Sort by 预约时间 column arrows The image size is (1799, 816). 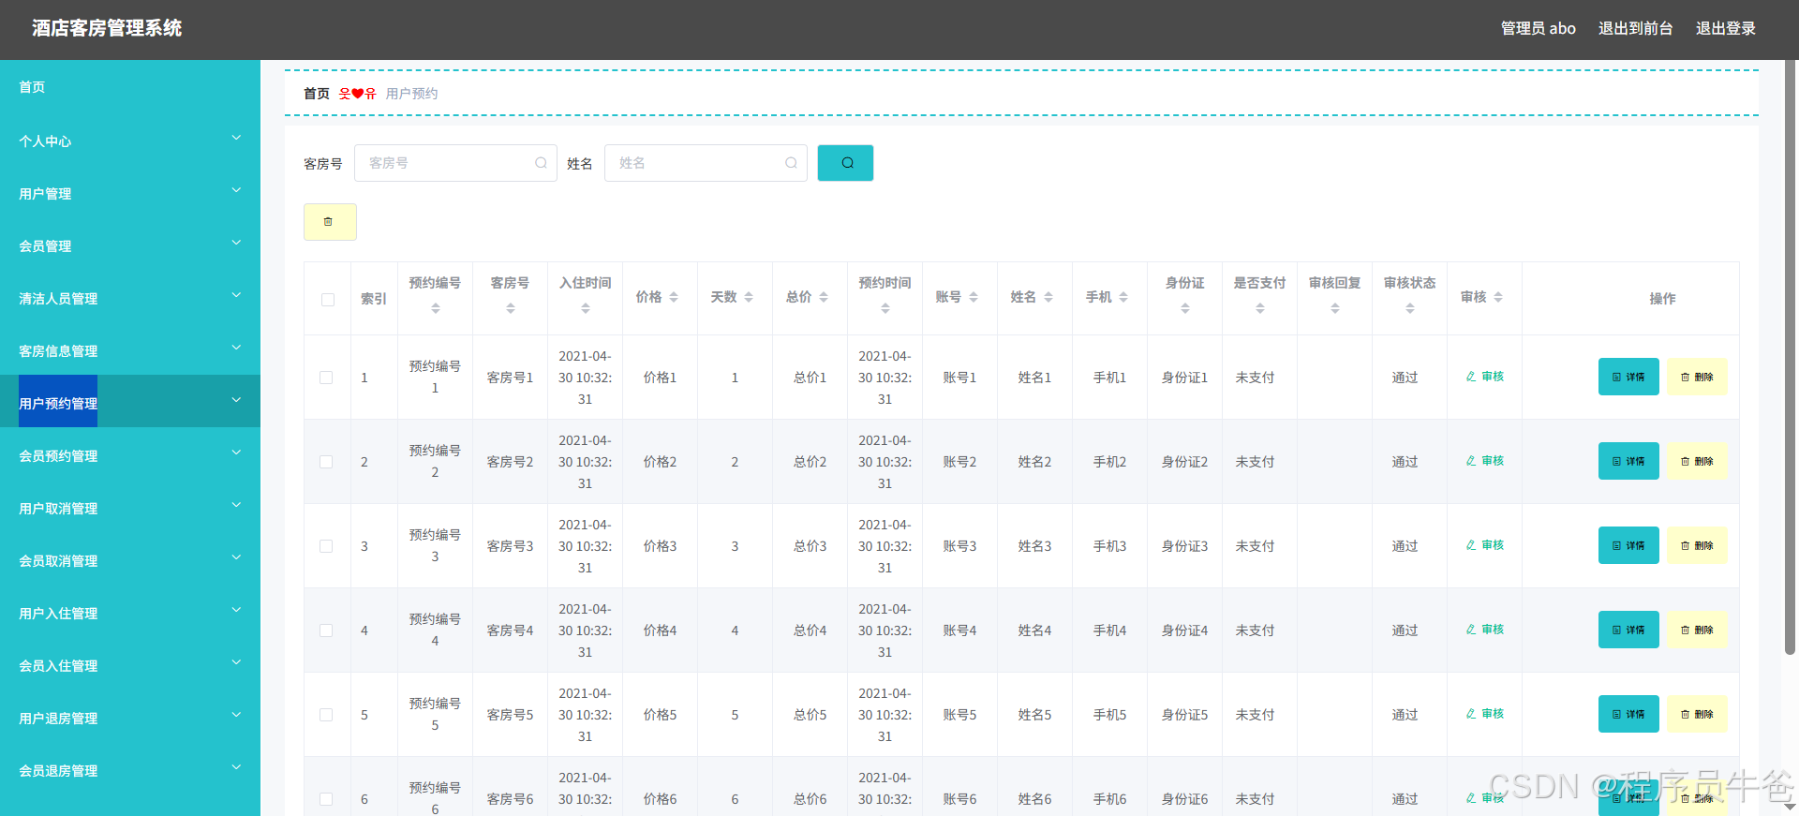885,308
